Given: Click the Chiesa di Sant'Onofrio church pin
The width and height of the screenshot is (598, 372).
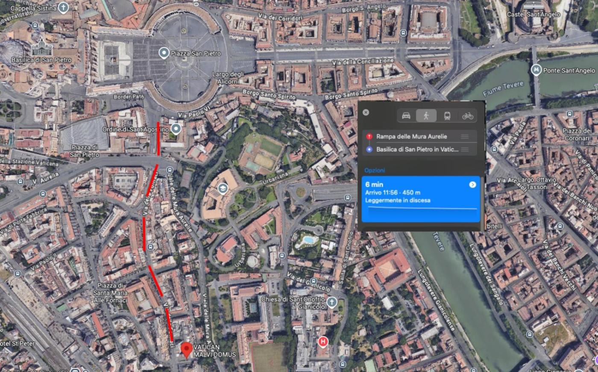Looking at the screenshot, I should 331,303.
